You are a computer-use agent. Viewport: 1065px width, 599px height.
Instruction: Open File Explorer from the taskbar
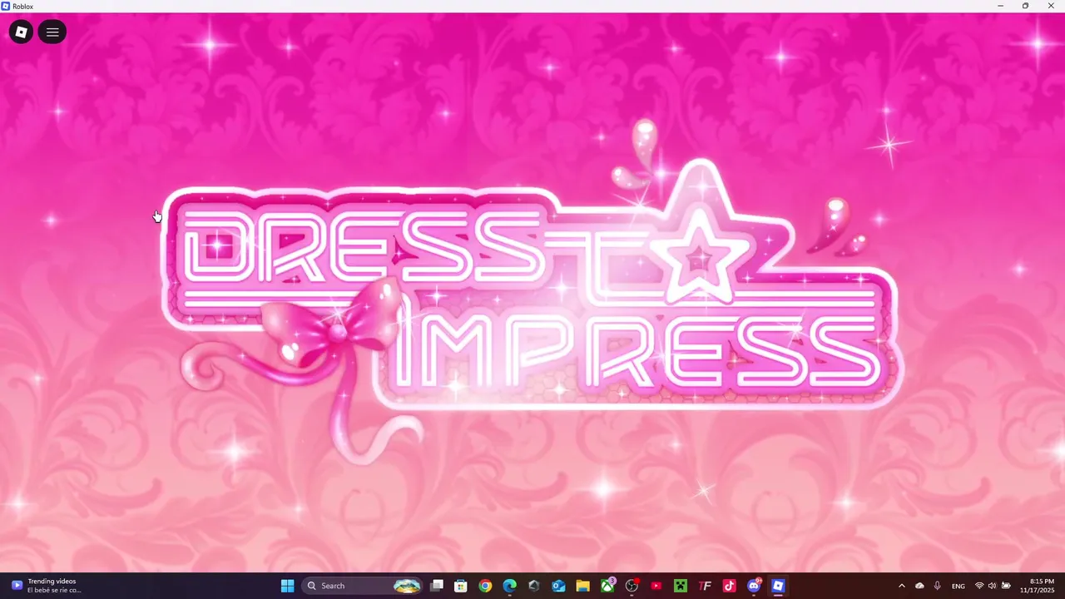pos(582,586)
